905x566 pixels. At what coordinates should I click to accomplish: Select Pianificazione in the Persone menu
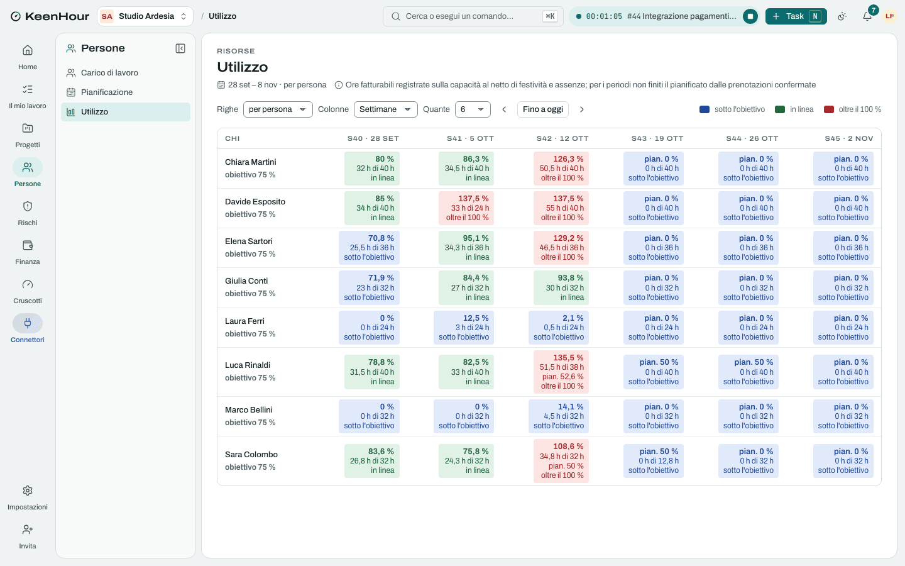point(126,92)
